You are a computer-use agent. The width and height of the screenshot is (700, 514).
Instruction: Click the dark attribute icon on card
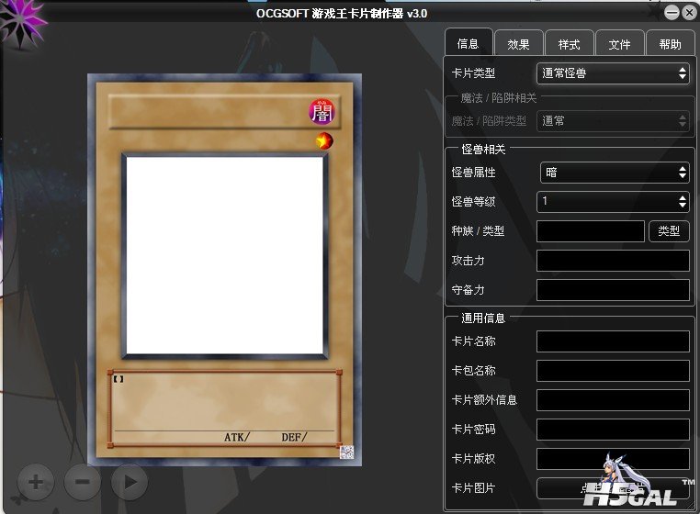321,112
